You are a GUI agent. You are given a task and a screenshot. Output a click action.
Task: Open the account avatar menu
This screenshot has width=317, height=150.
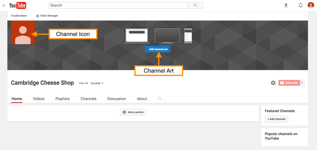pos(311,5)
